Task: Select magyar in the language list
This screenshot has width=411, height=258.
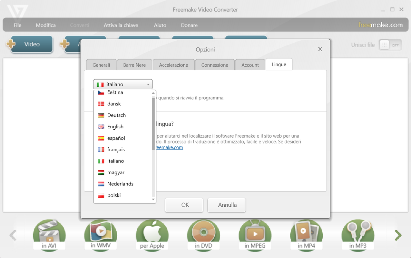Action: point(122,173)
